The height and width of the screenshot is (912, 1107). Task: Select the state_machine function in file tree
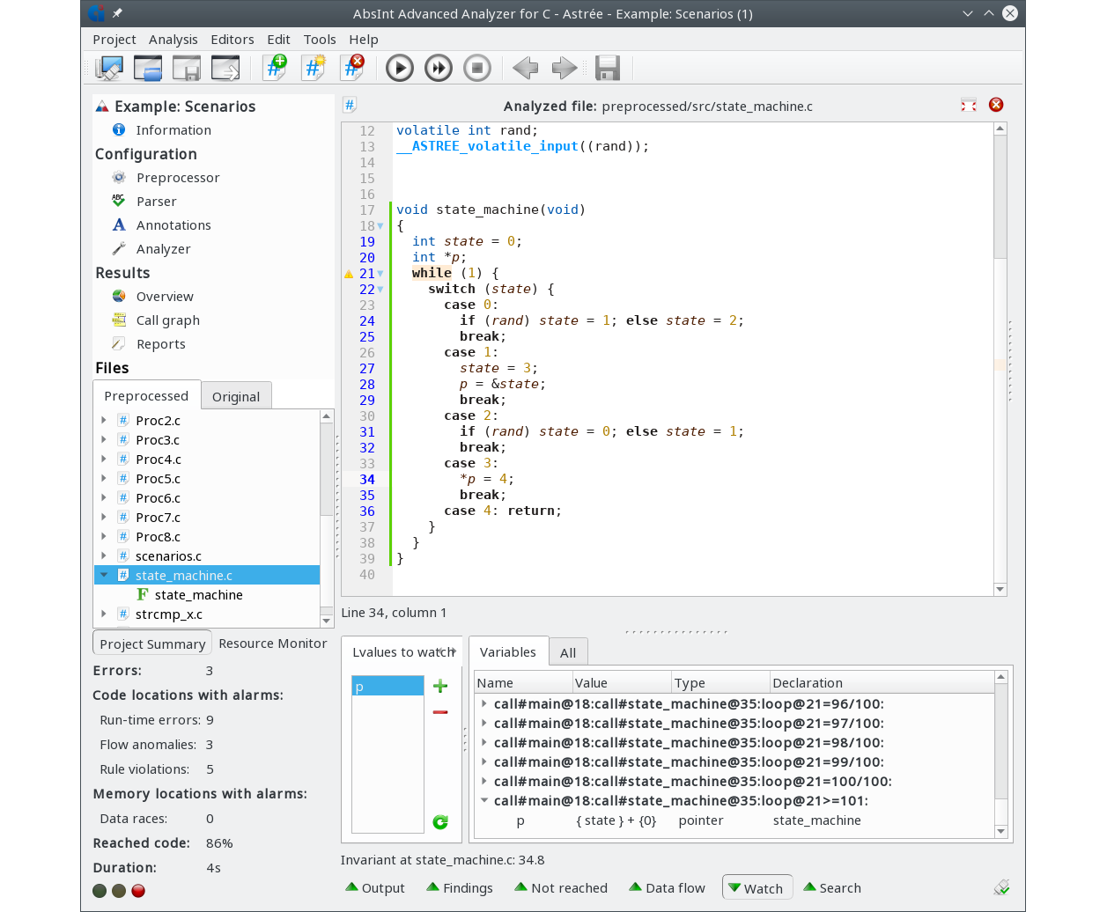[199, 595]
